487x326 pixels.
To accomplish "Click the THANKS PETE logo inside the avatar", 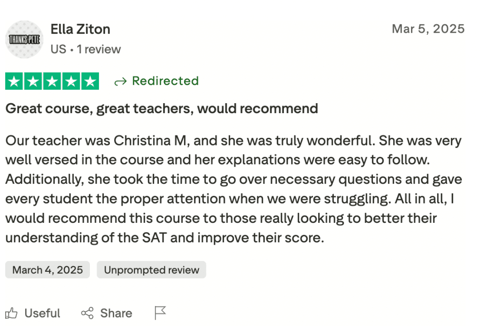I will click(x=24, y=39).
